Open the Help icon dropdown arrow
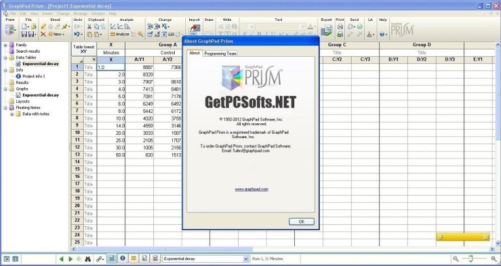The image size is (501, 266). pyautogui.click(x=386, y=35)
